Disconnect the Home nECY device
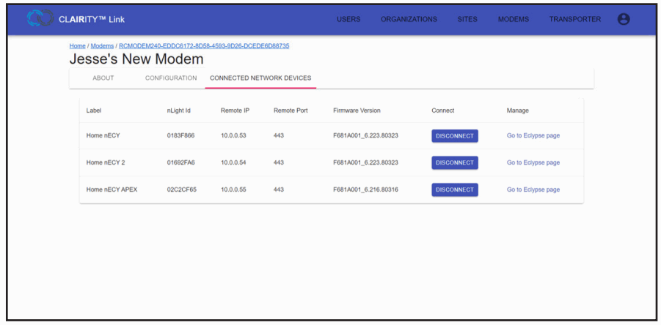 (x=454, y=136)
